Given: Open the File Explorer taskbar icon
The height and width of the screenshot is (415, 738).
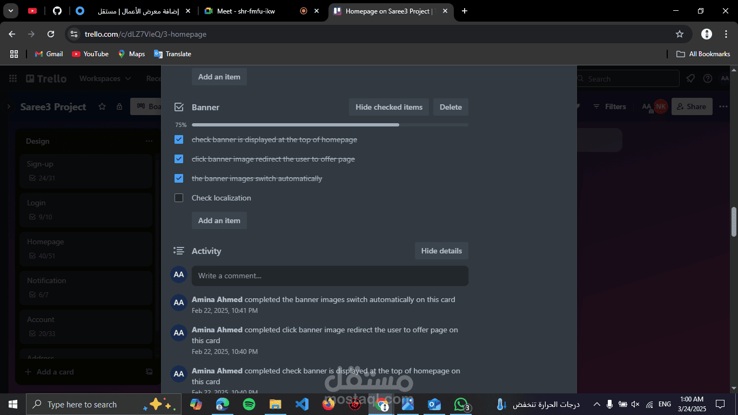Looking at the screenshot, I should (275, 404).
